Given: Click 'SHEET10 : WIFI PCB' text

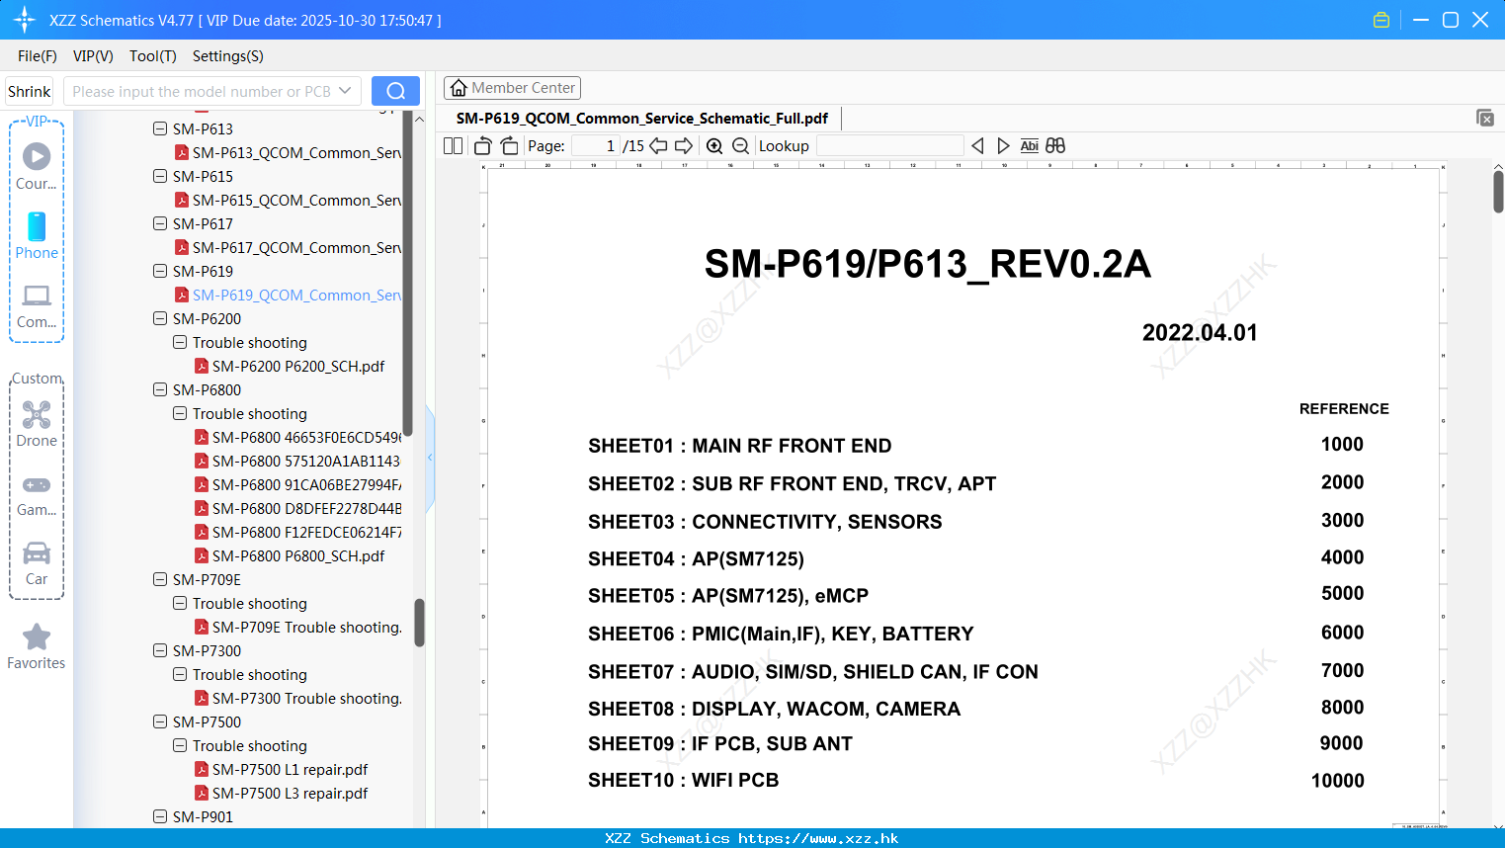Looking at the screenshot, I should [x=683, y=780].
